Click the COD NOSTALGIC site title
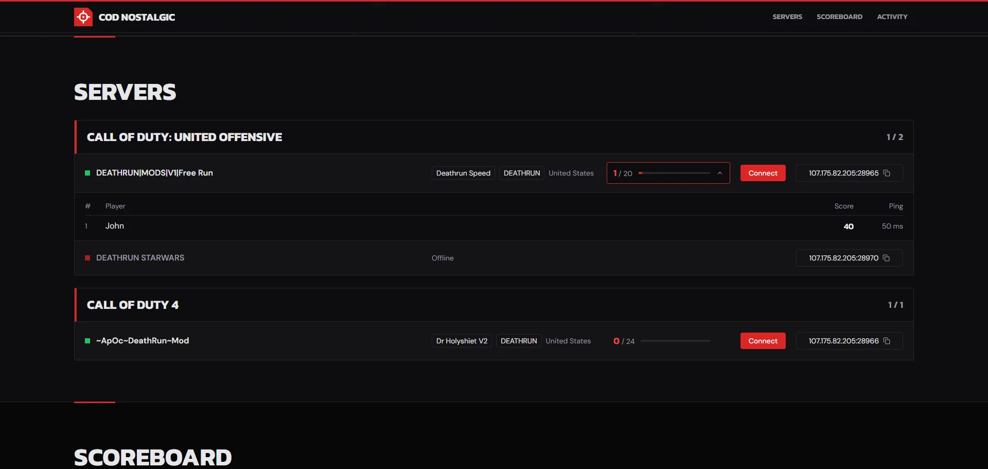988x469 pixels. point(137,17)
